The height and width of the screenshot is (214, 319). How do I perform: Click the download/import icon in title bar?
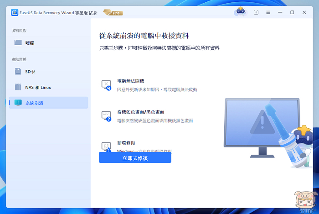click(x=256, y=12)
